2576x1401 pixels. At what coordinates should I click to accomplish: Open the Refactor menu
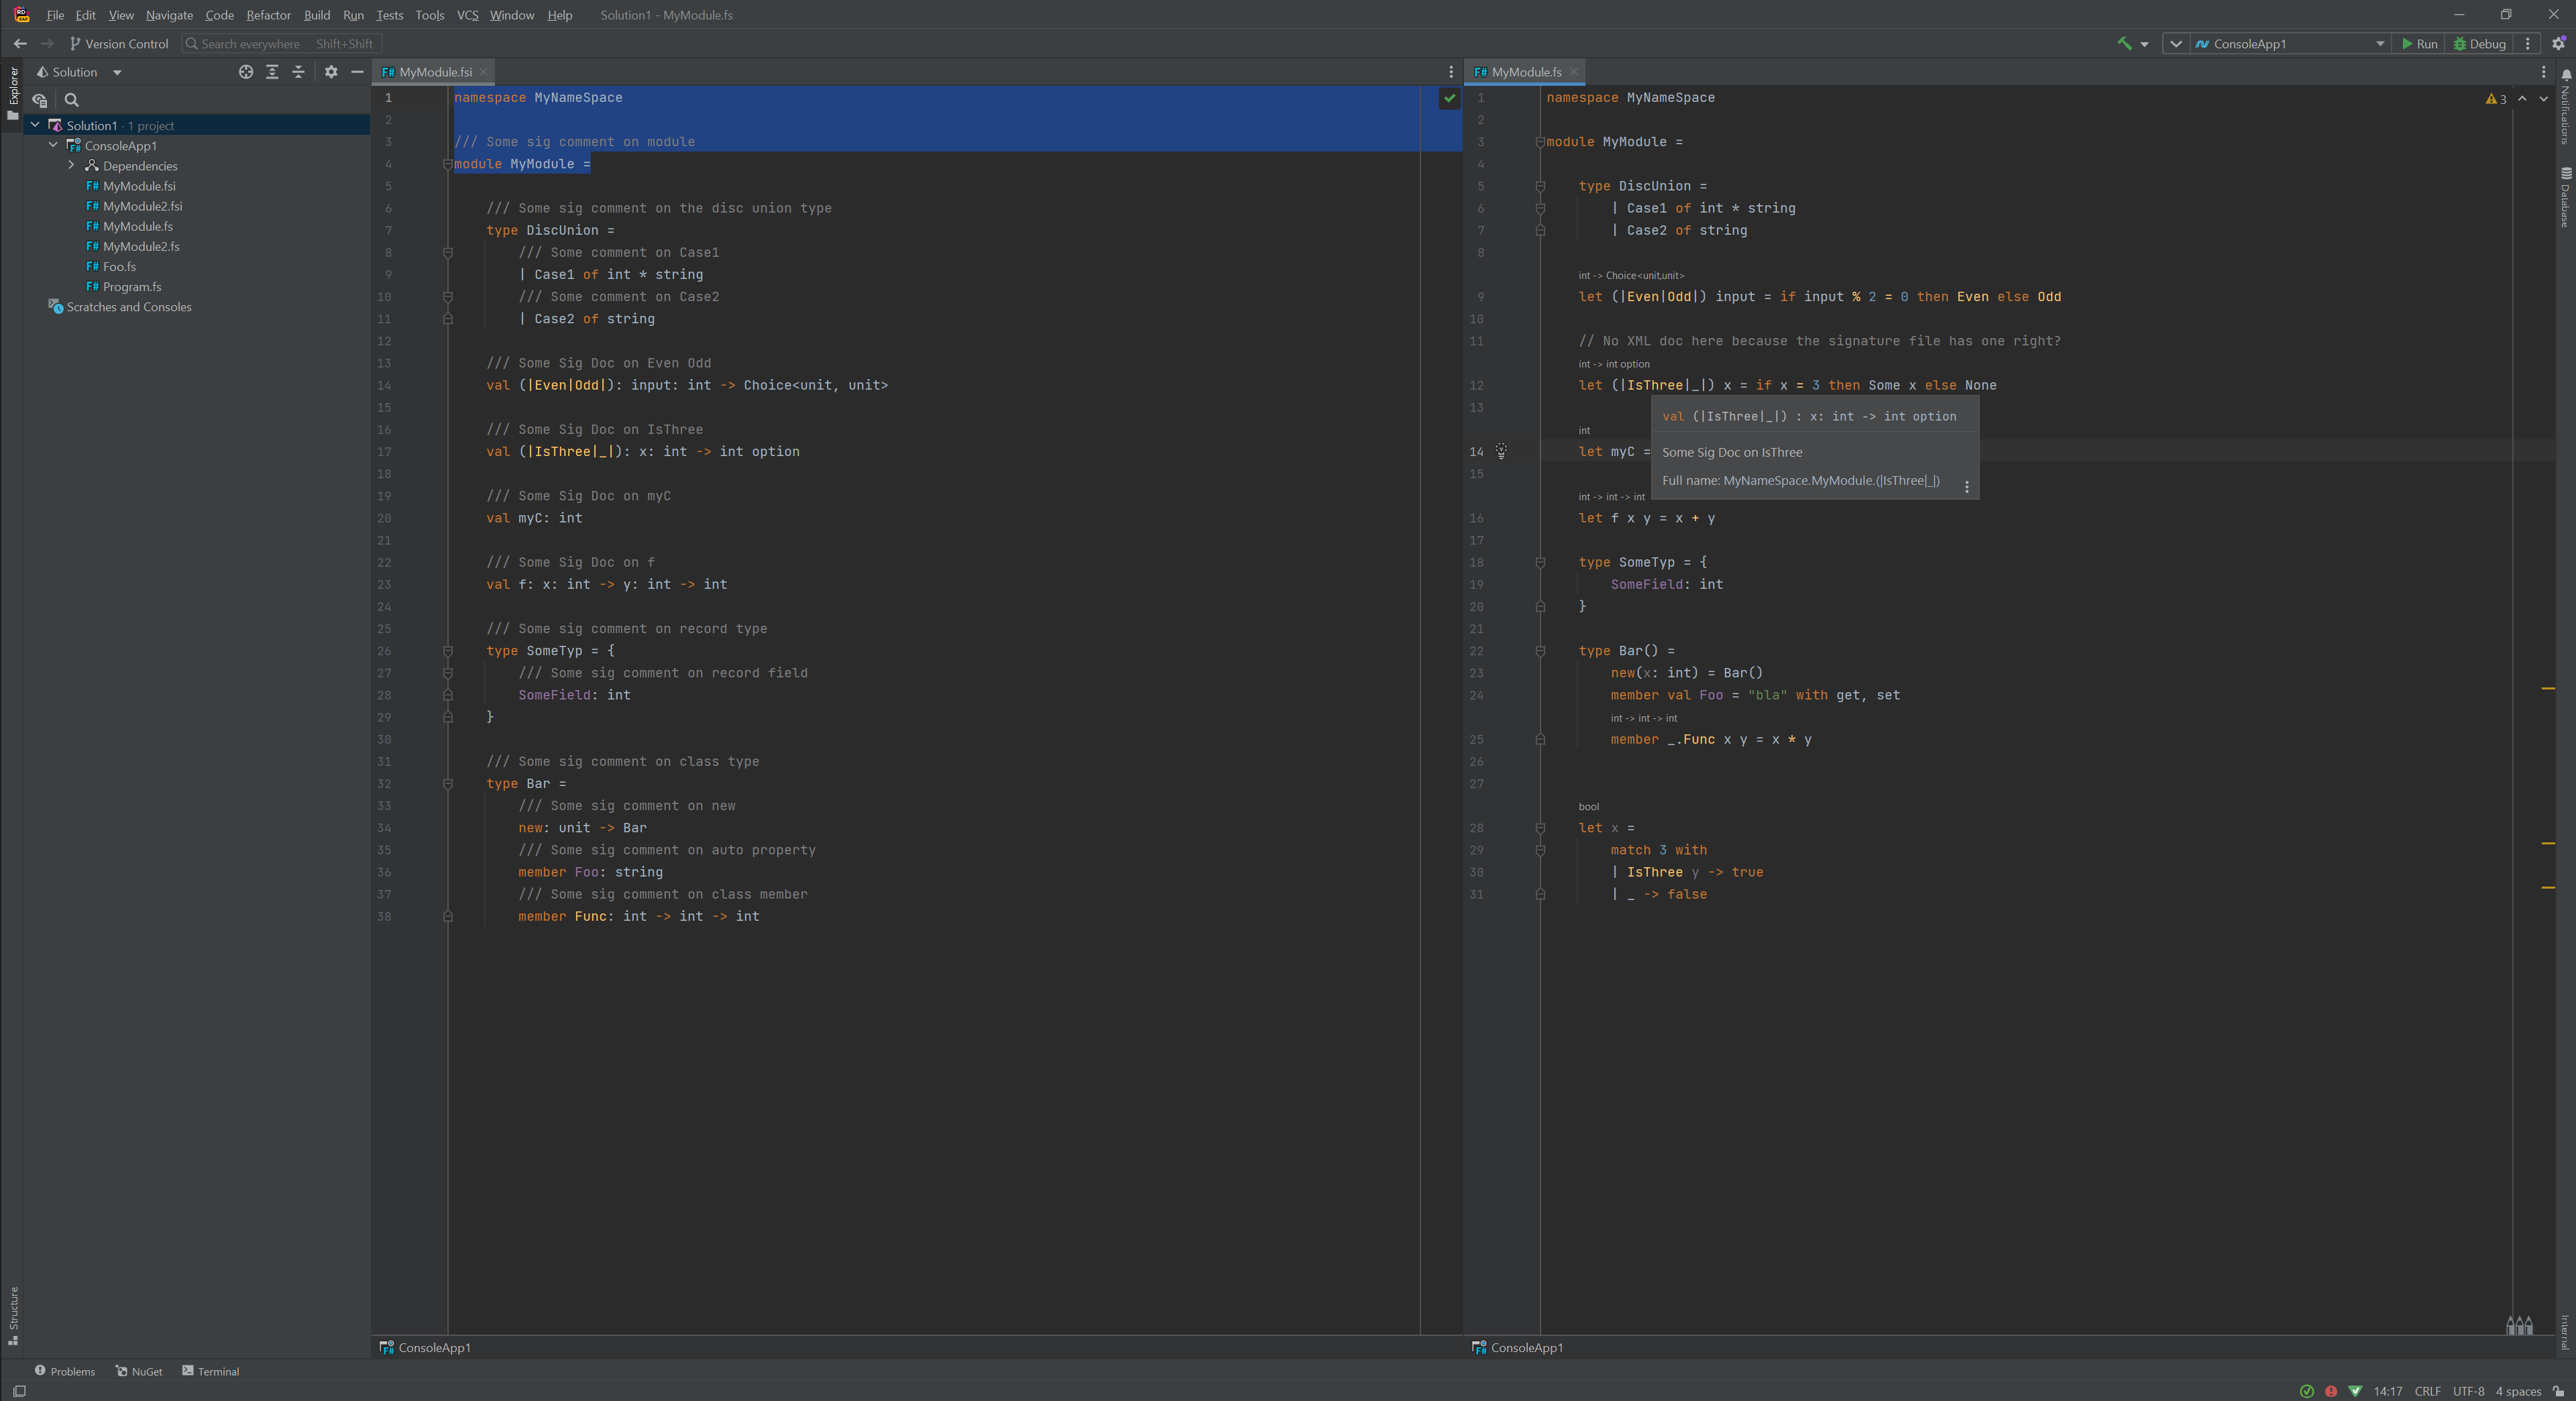tap(268, 15)
